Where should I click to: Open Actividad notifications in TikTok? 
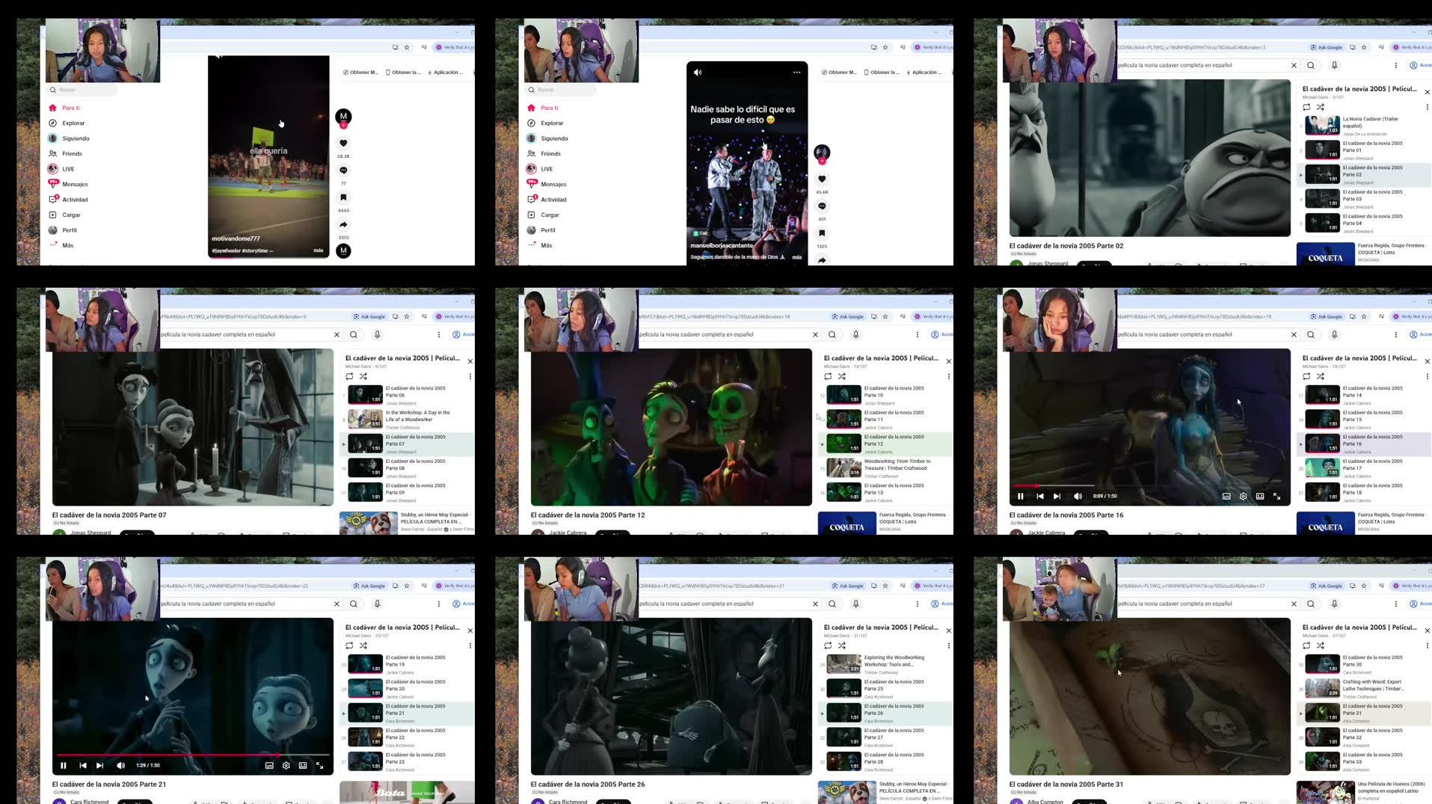tap(52, 199)
